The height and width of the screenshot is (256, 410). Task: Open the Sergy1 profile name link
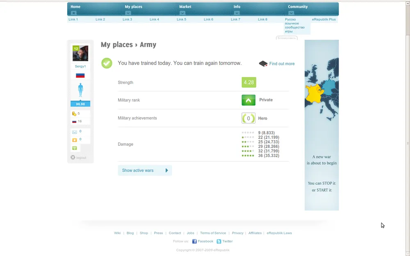pos(80,66)
